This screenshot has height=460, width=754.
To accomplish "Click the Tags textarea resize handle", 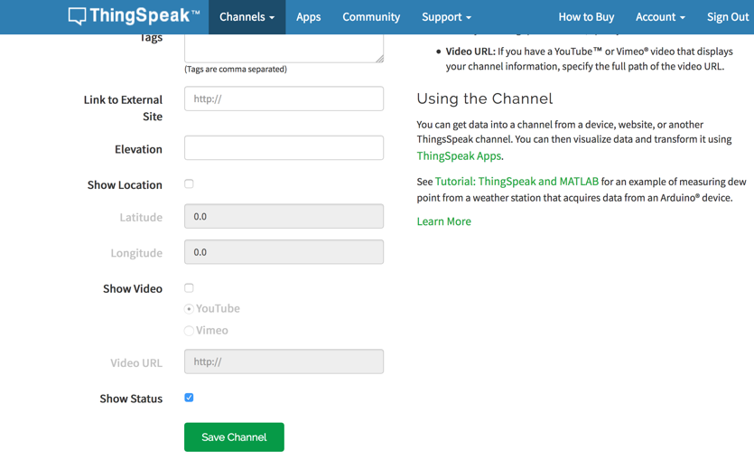I will 380,59.
